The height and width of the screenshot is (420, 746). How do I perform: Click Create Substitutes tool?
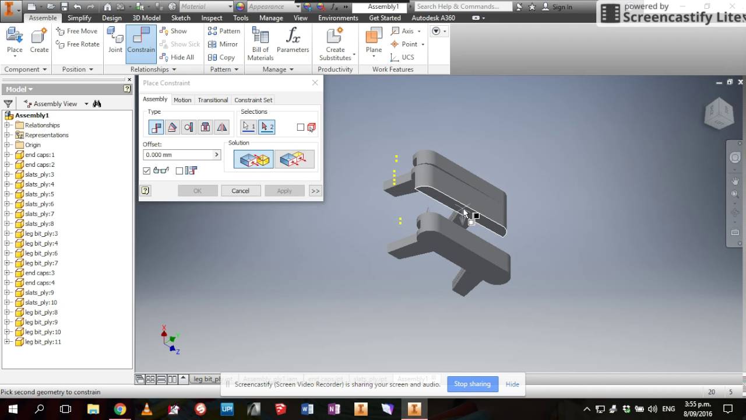[335, 44]
